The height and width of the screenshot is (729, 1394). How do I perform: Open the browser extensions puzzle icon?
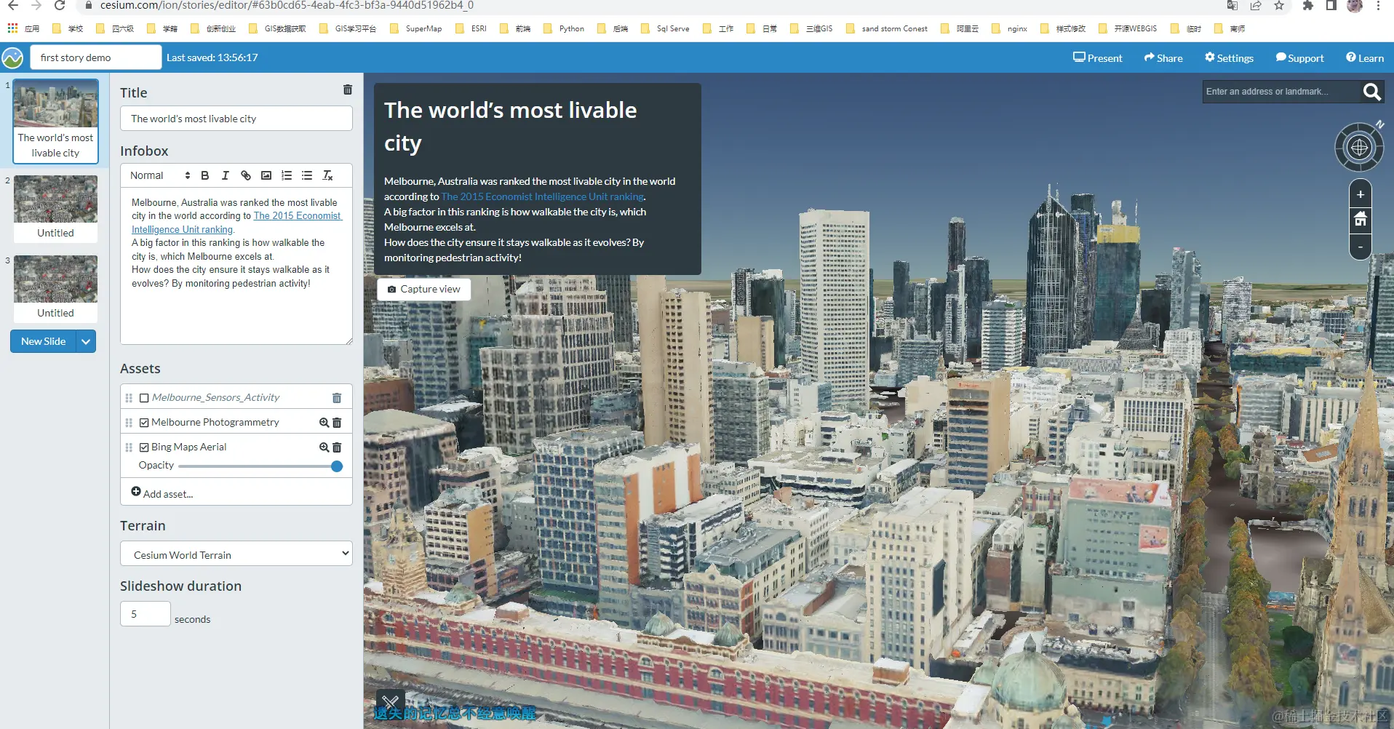[1307, 6]
